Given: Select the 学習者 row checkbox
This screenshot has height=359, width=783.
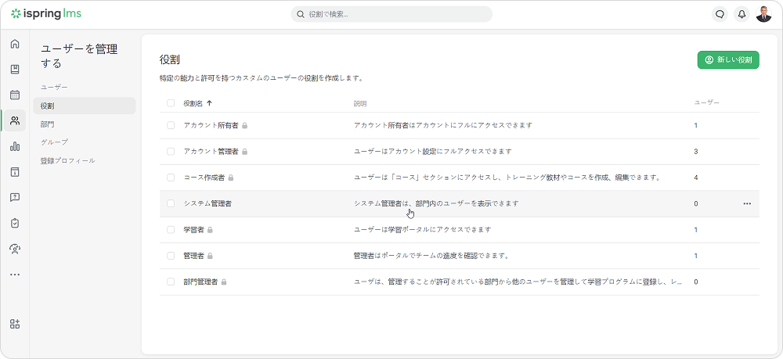Looking at the screenshot, I should click(171, 230).
